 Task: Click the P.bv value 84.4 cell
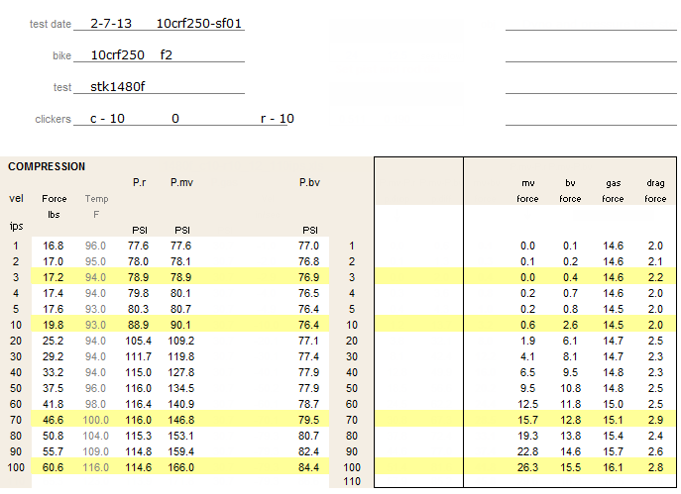[309, 466]
